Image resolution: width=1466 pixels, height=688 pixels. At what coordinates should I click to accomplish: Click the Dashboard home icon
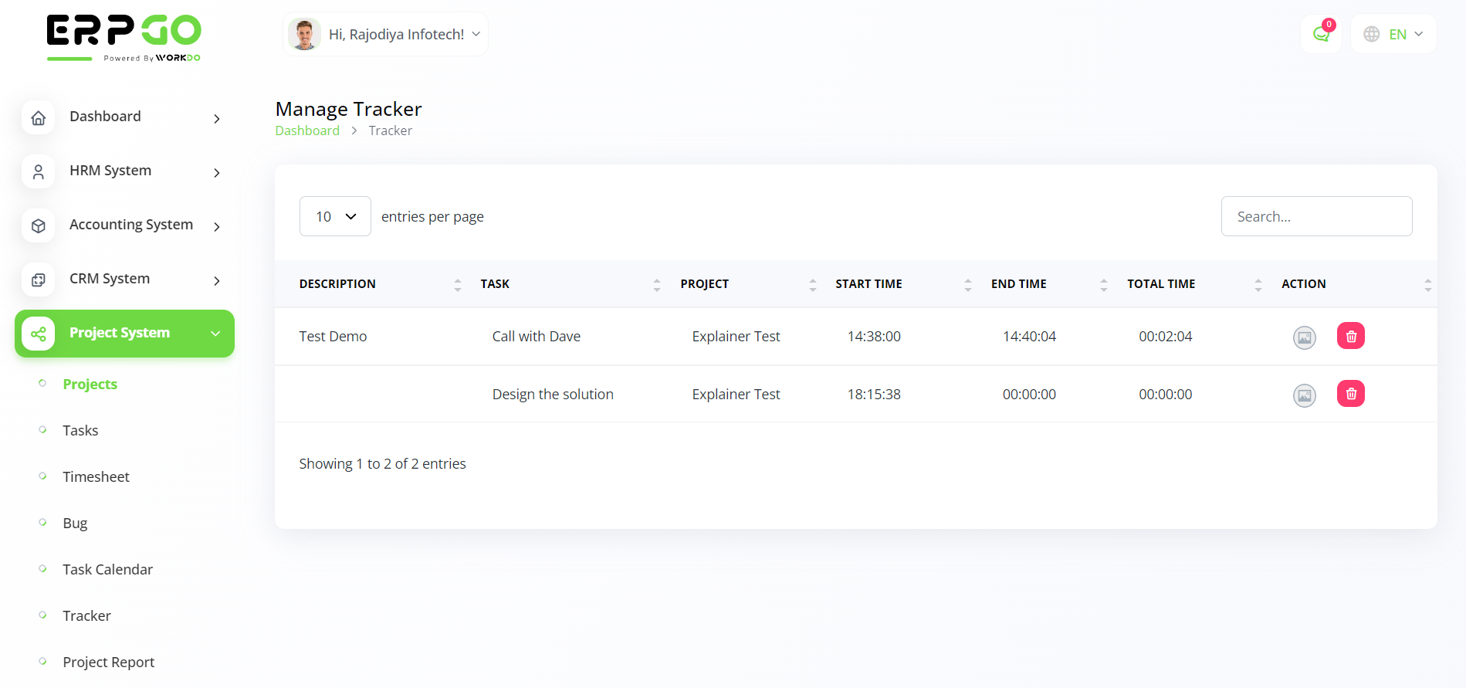click(x=38, y=117)
